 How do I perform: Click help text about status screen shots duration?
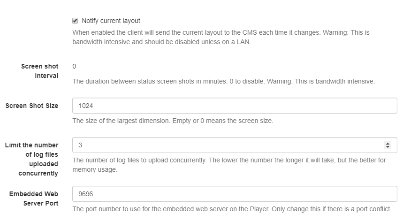click(223, 81)
